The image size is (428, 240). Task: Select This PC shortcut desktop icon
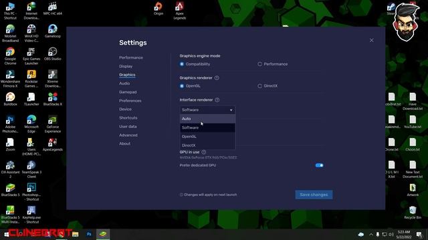tap(10, 11)
